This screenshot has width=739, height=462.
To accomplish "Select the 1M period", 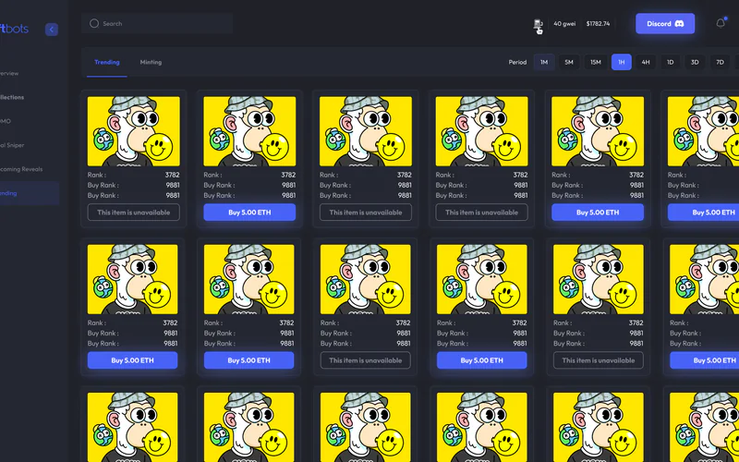I will (x=544, y=62).
